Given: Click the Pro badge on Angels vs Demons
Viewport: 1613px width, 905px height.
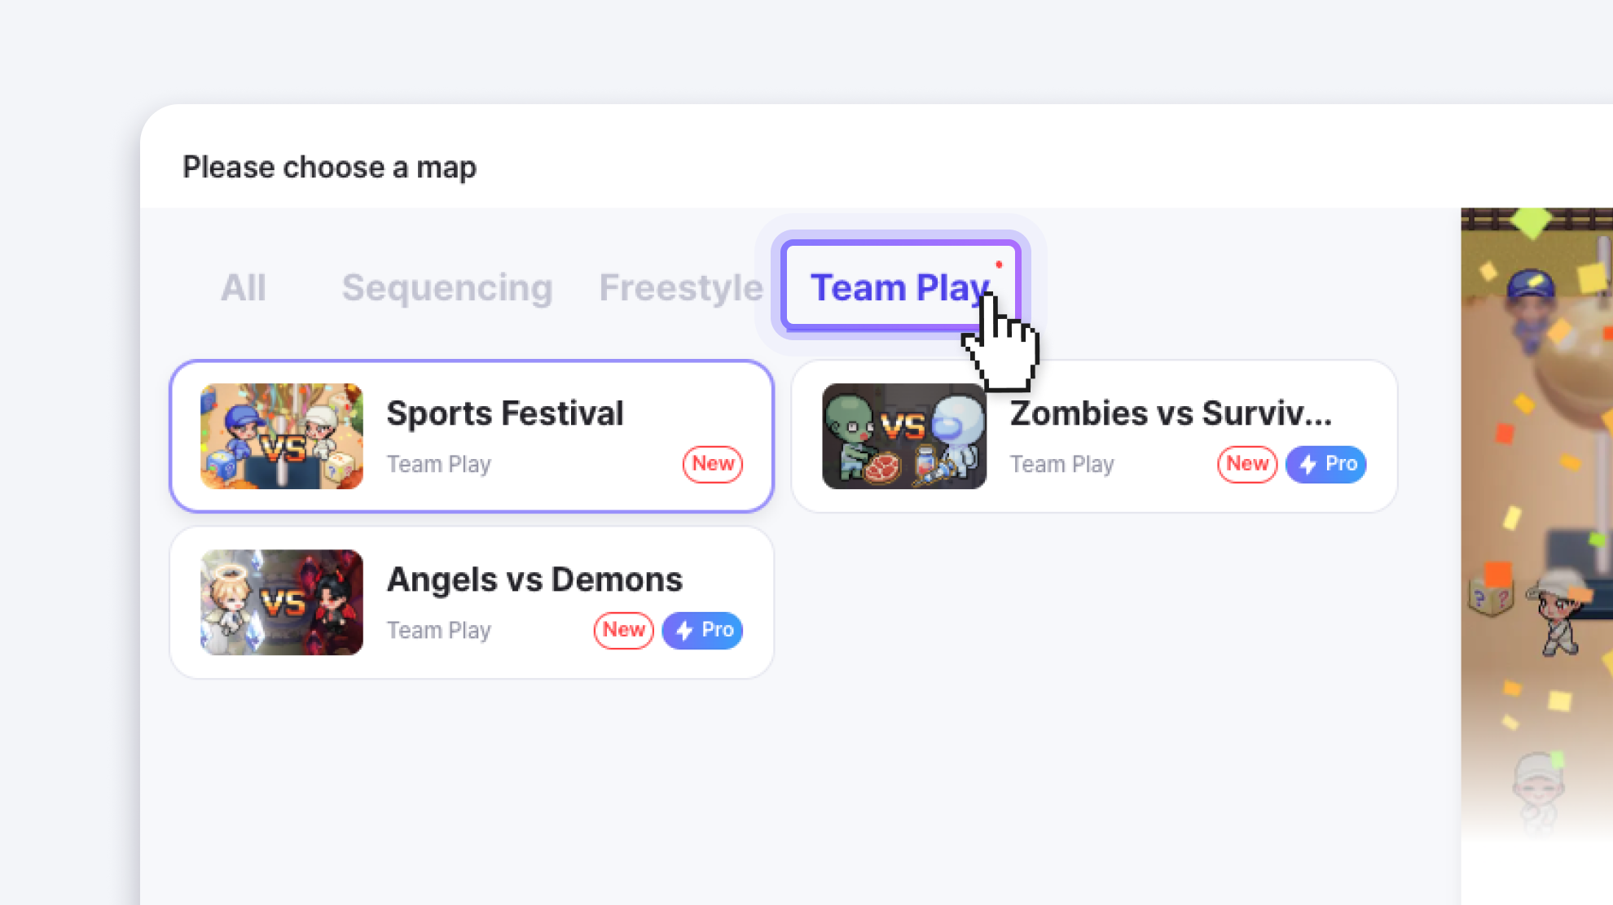Looking at the screenshot, I should (703, 630).
